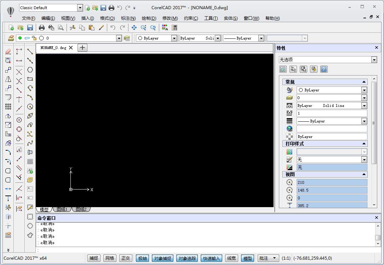
Task: Click the Help icon in Properties panel
Action: click(x=323, y=69)
